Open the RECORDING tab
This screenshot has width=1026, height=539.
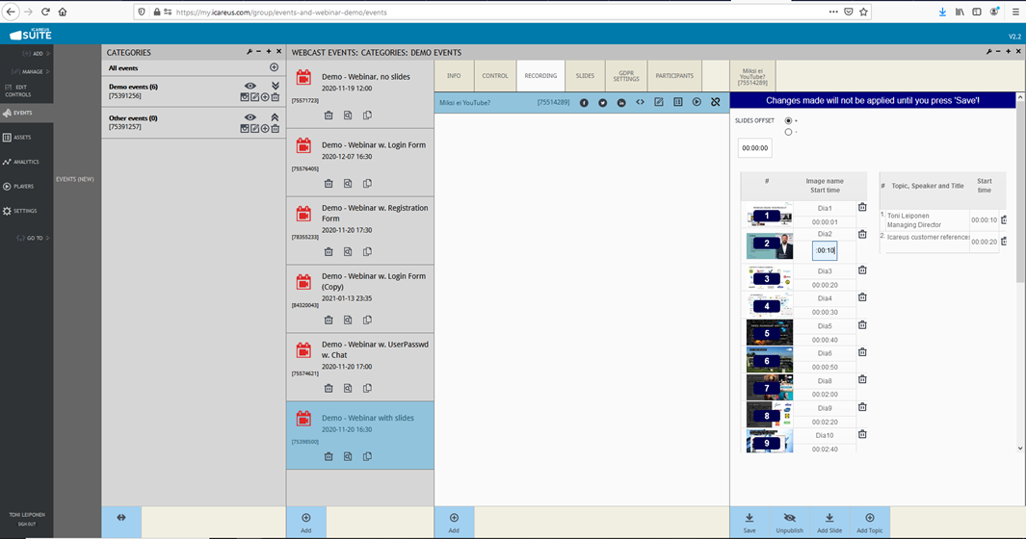(540, 76)
